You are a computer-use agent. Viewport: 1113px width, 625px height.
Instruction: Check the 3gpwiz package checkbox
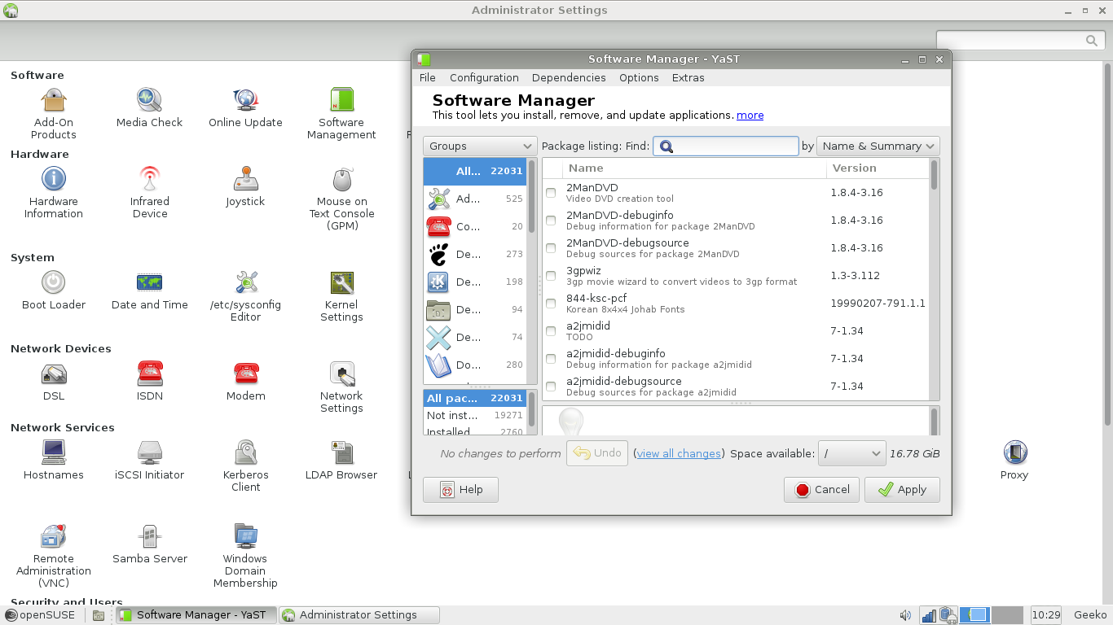click(x=551, y=276)
